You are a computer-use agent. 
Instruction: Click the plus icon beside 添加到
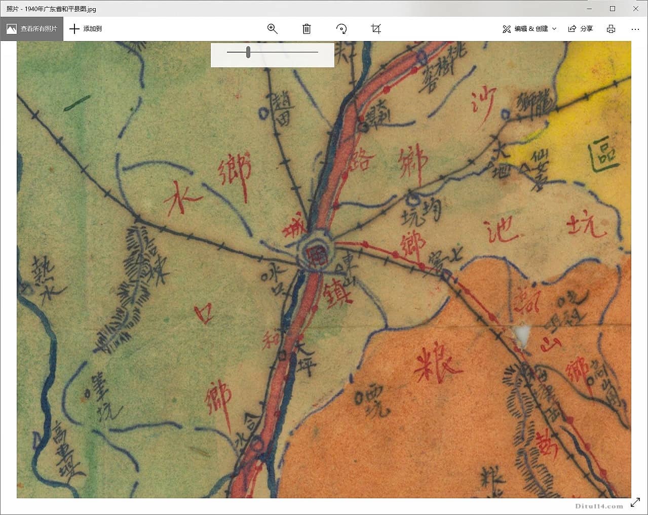pyautogui.click(x=74, y=29)
